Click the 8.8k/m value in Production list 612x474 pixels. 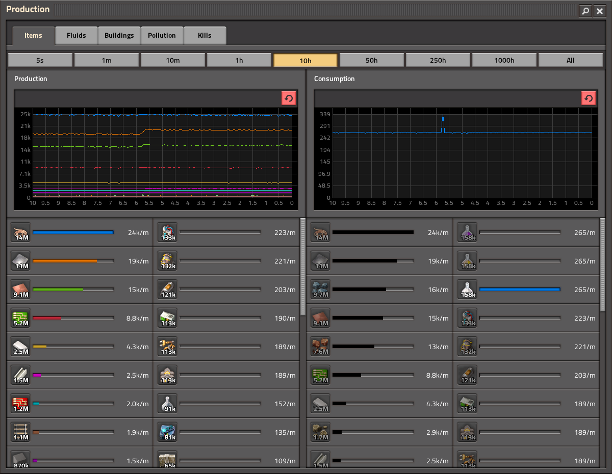137,318
